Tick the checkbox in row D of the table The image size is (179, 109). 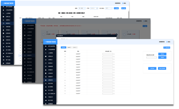pos(114,62)
